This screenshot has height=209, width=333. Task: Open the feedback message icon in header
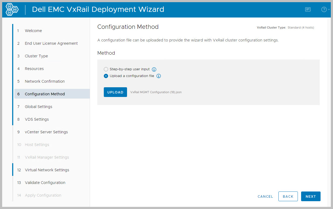coord(308,9)
